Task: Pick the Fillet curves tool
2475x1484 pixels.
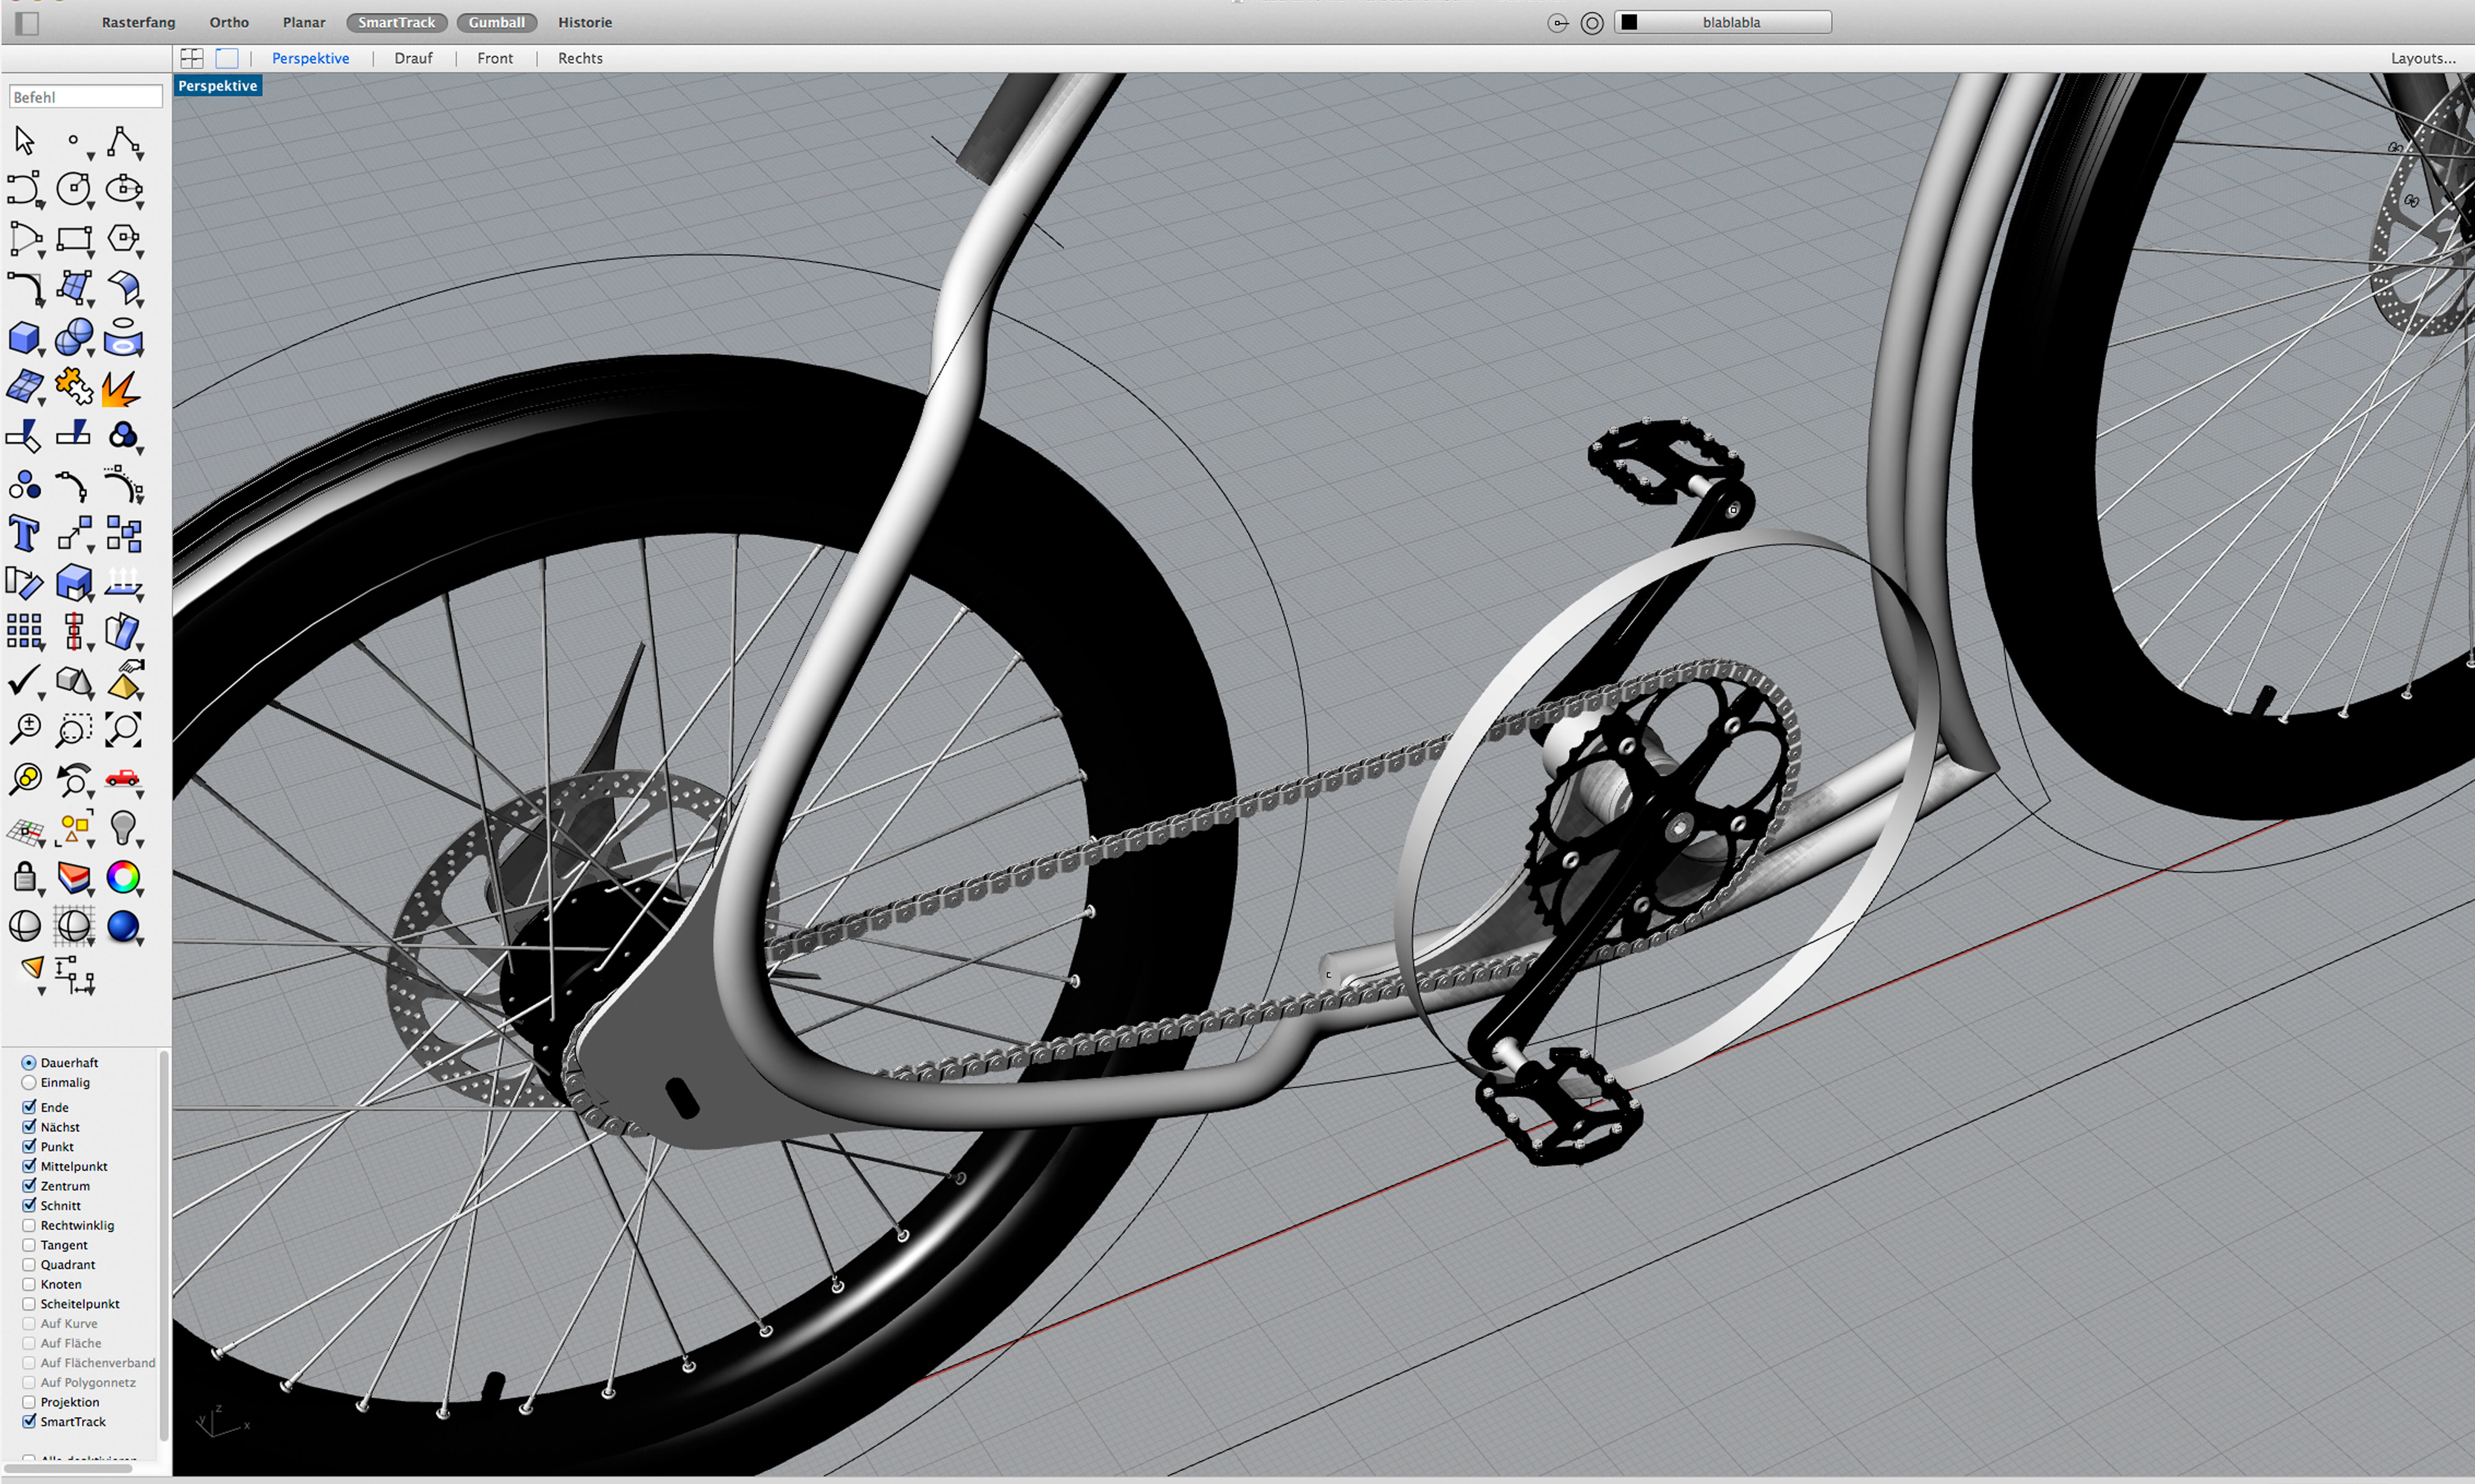Action: point(25,288)
